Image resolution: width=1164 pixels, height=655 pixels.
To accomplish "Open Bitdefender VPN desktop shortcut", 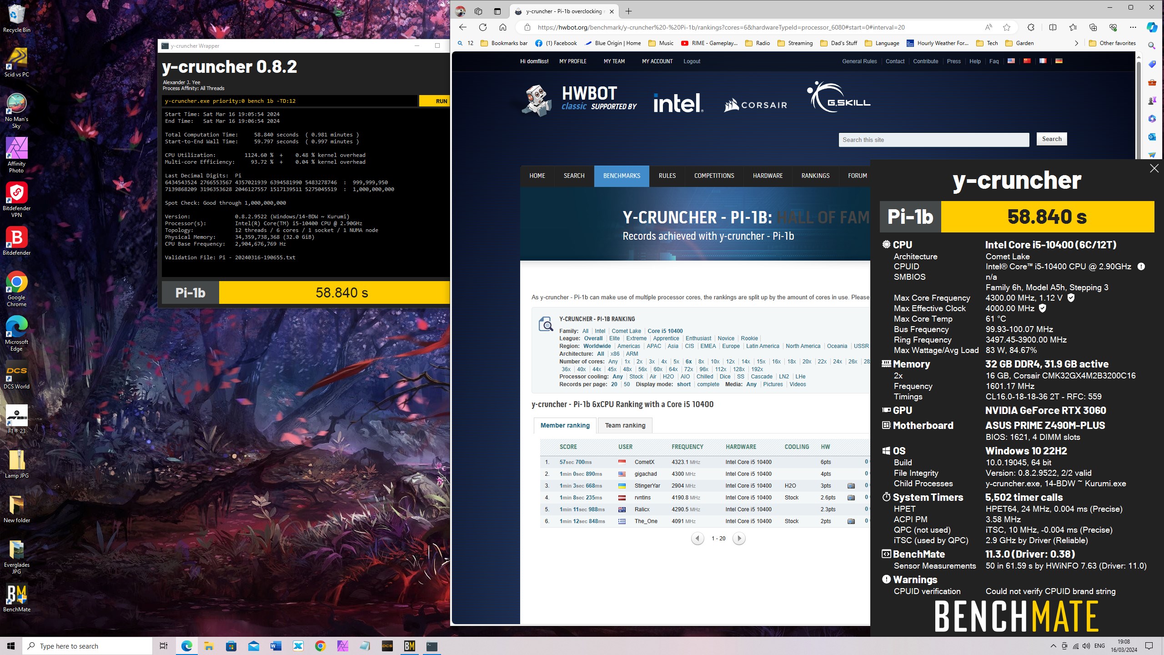I will [x=16, y=200].
